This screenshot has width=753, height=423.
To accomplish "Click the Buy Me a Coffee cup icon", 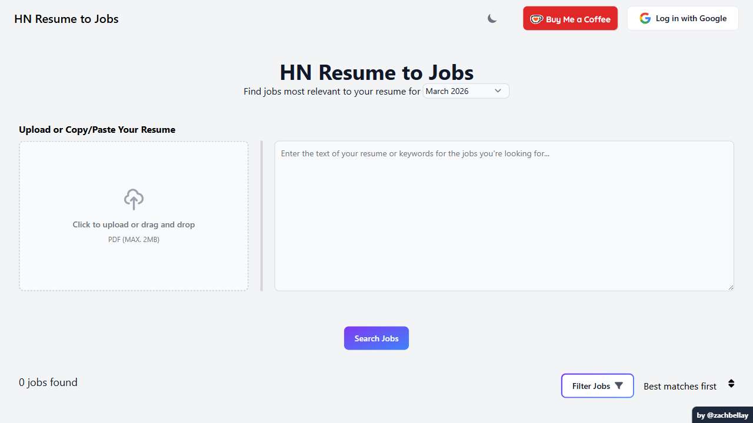I will [536, 18].
